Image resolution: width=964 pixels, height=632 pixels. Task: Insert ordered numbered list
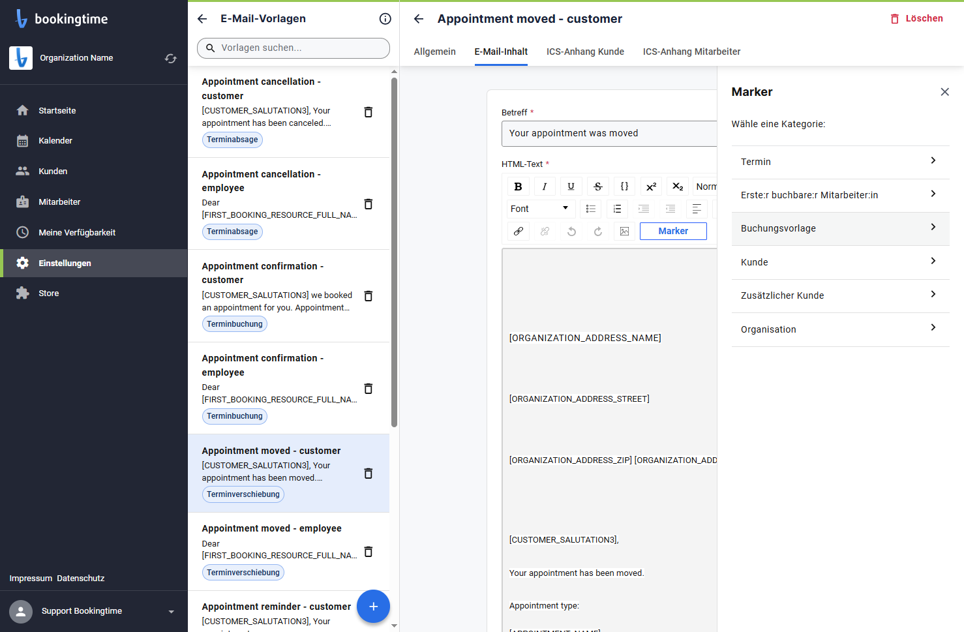point(617,209)
